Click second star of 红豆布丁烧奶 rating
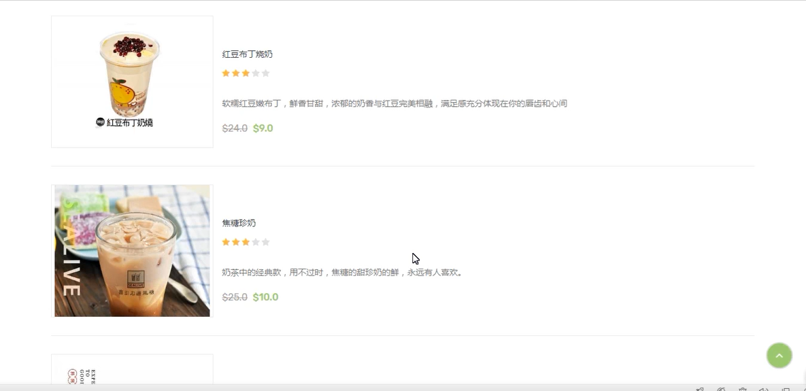Image resolution: width=806 pixels, height=391 pixels. 236,73
